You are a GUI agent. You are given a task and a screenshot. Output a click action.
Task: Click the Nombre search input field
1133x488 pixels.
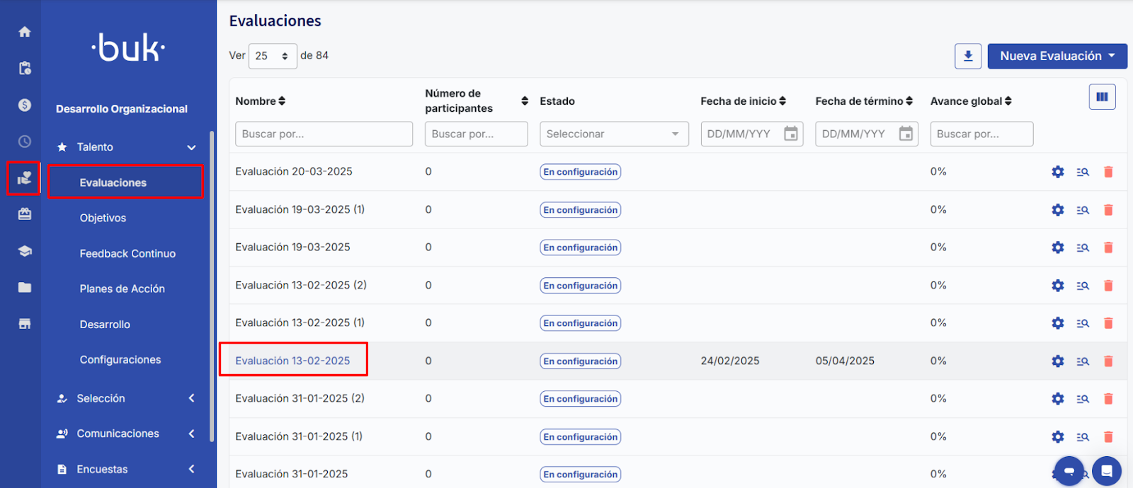[x=324, y=134]
